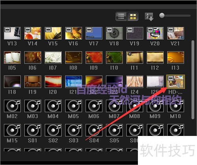Select test pattern video V20
This screenshot has width=197, height=165.
click(155, 33)
